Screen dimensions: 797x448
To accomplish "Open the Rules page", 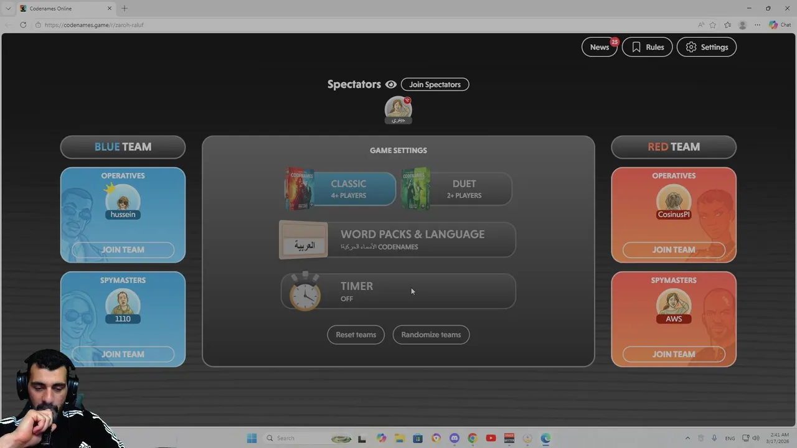I will (x=647, y=47).
